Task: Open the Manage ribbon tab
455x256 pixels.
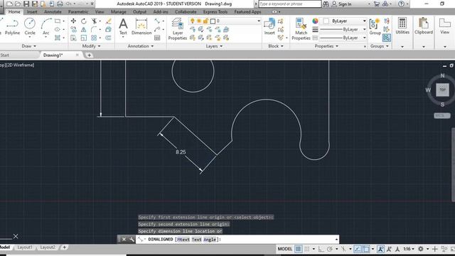Action: coord(119,12)
